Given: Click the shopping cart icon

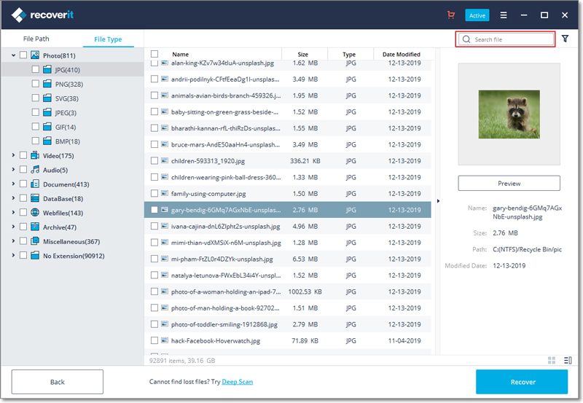Looking at the screenshot, I should point(450,15).
